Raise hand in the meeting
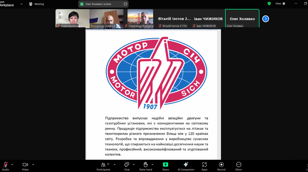 click(x=146, y=166)
